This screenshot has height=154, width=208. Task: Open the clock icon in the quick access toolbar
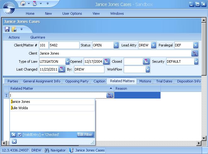pos(23,3)
